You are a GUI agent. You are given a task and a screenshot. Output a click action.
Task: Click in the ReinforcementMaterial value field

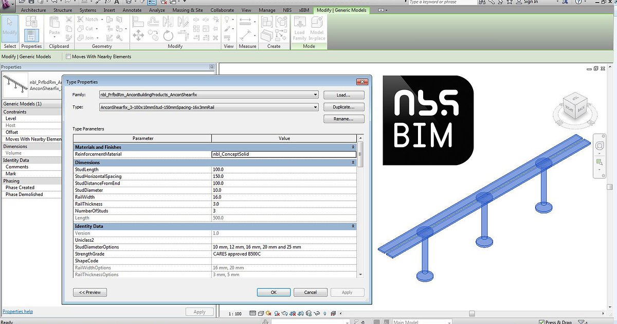284,154
